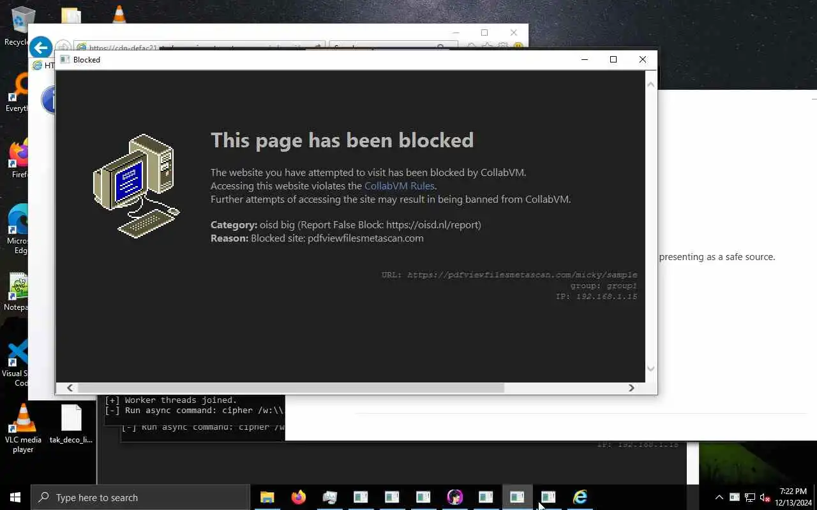Click the 'This page has been blocked' heading
Image resolution: width=817 pixels, height=510 pixels.
coord(342,140)
